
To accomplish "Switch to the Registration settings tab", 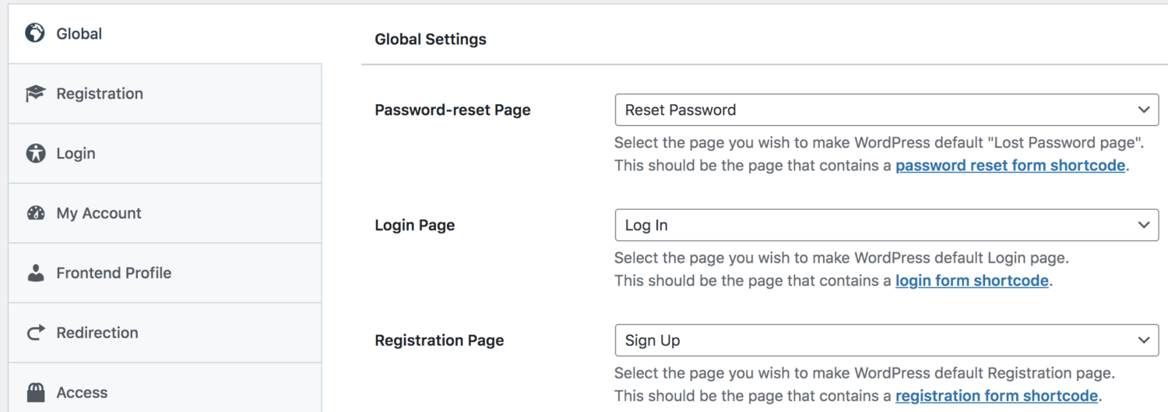I will tap(100, 94).
